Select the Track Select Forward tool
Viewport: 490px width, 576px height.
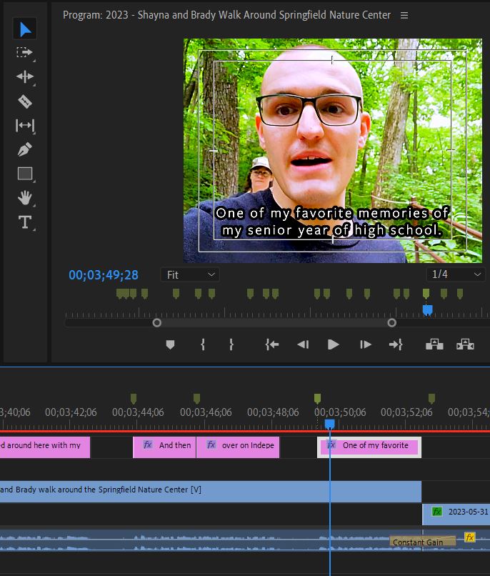pos(24,53)
